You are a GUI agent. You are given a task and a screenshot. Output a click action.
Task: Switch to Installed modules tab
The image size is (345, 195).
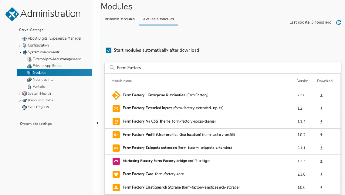pyautogui.click(x=120, y=19)
